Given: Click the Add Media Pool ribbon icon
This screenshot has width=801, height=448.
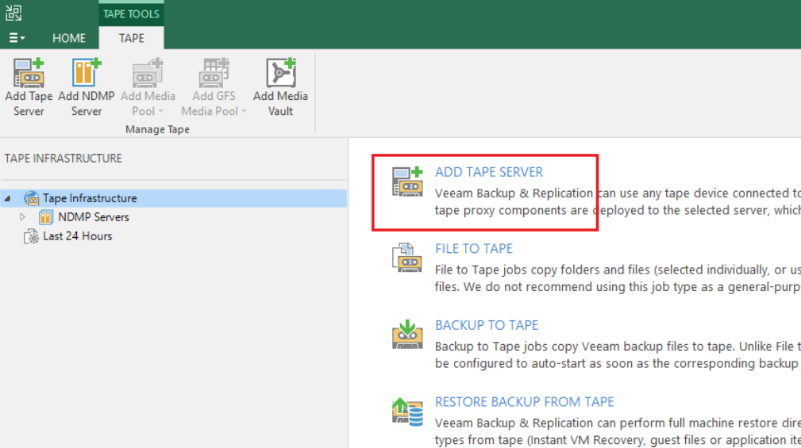Looking at the screenshot, I should [148, 72].
